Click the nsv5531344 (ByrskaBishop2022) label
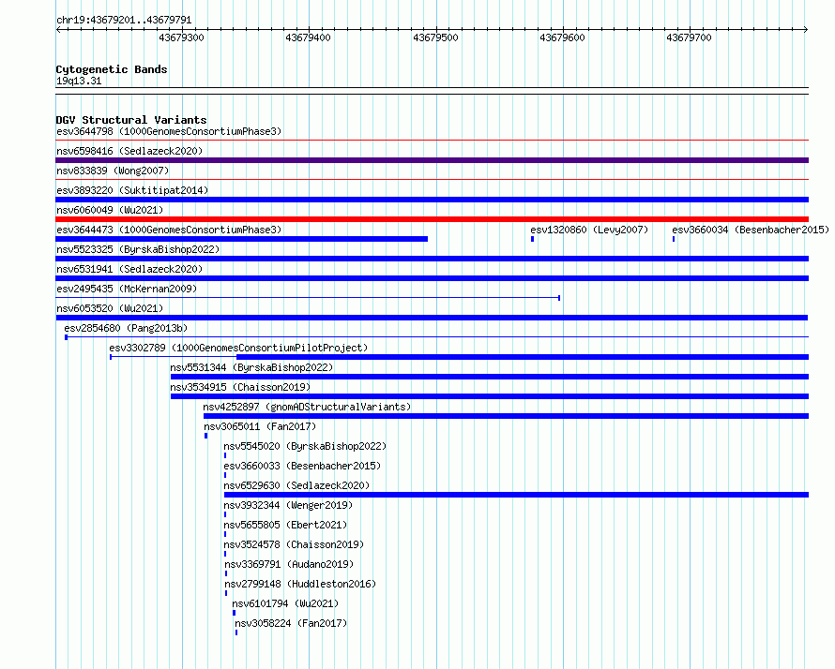 251,367
